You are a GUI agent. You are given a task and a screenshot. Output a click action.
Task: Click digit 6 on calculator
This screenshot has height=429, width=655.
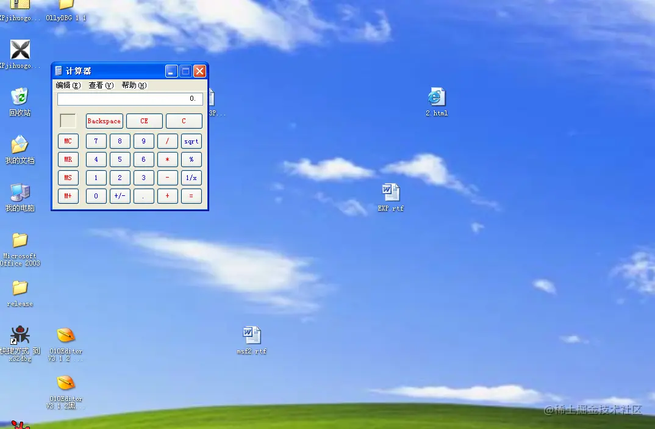click(x=144, y=160)
